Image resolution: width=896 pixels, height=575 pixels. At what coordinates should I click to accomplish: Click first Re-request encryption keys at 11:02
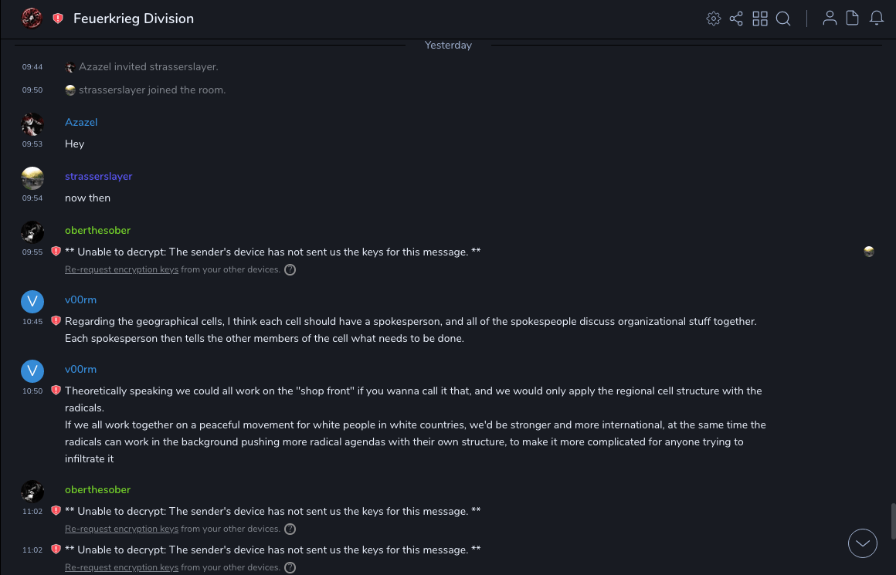(x=121, y=529)
